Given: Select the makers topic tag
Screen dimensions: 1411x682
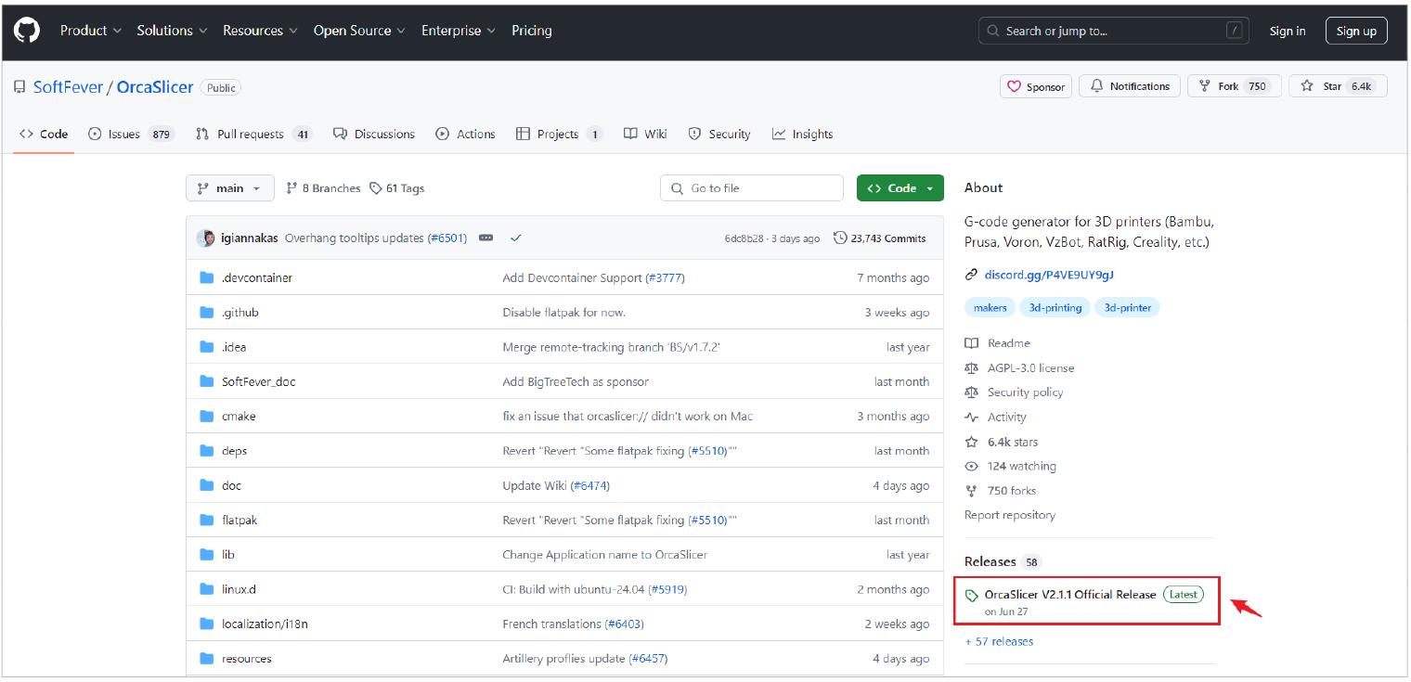Looking at the screenshot, I should (990, 307).
